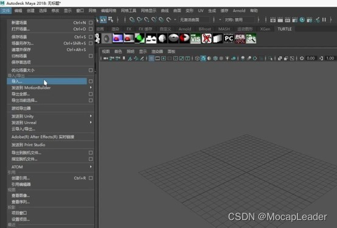The width and height of the screenshot is (337, 228).
Task: Open option box for 保存场景 Ctrl+S
Action: (x=91, y=37)
